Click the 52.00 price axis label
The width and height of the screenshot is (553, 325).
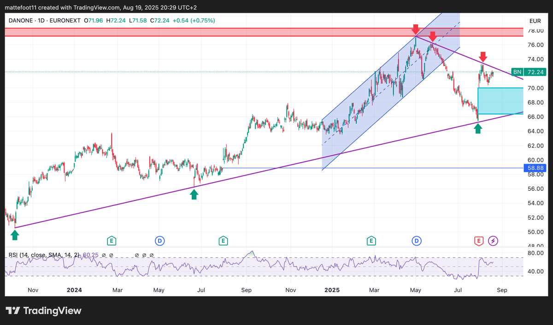pos(536,217)
